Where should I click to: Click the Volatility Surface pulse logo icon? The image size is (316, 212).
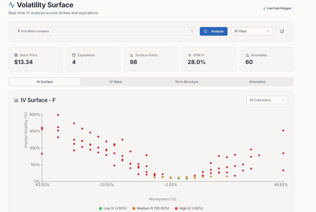tap(12, 5)
